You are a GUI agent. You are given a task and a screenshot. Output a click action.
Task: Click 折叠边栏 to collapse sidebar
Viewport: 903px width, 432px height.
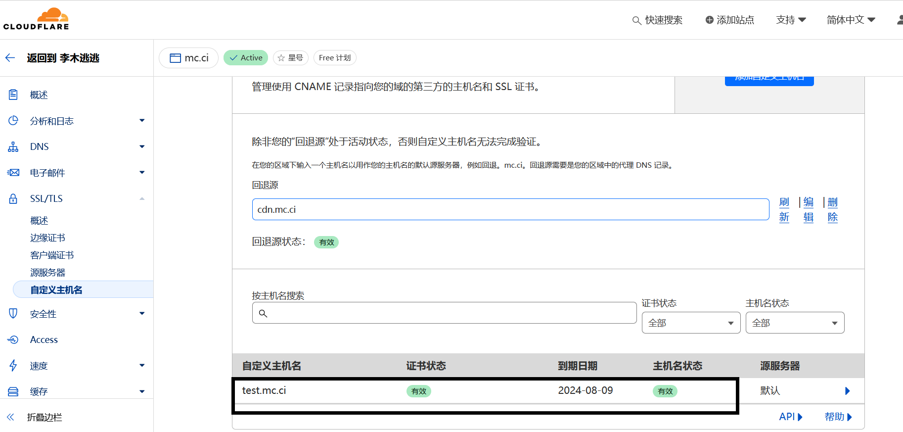pos(45,418)
